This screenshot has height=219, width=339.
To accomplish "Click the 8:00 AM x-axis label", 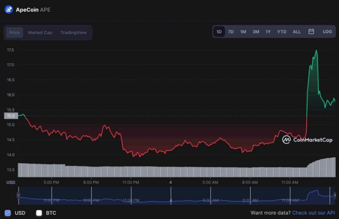I will pyautogui.click(x=250, y=182).
